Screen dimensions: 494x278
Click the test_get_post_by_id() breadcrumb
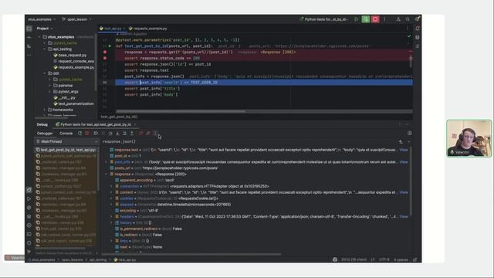119,117
